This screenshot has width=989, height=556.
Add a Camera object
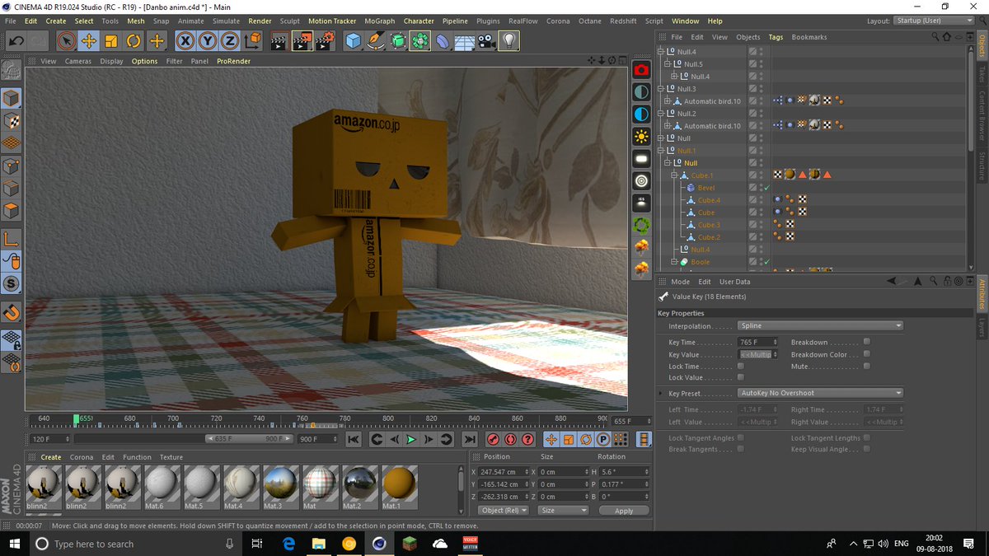pos(487,40)
